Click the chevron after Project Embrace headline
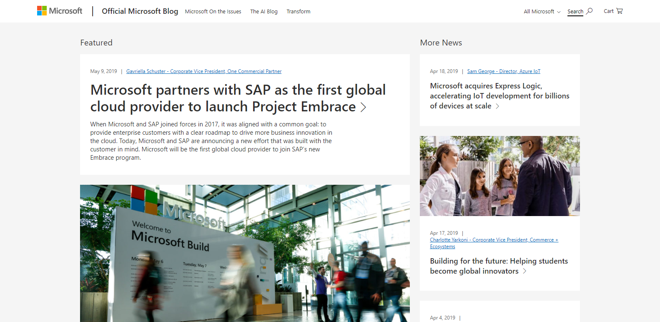This screenshot has width=660, height=322. pos(363,107)
